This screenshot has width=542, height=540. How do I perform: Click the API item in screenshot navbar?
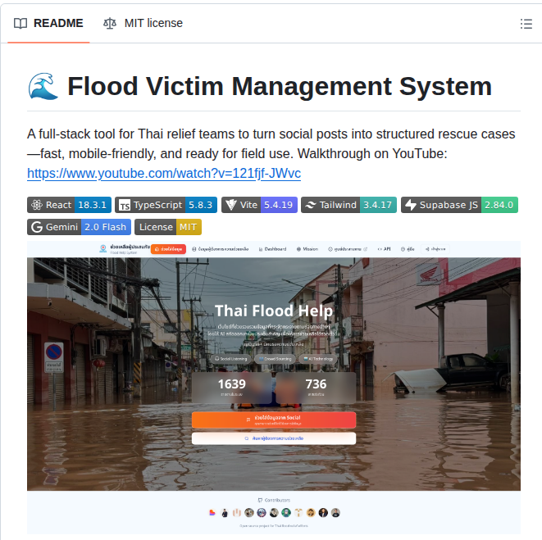coord(384,249)
